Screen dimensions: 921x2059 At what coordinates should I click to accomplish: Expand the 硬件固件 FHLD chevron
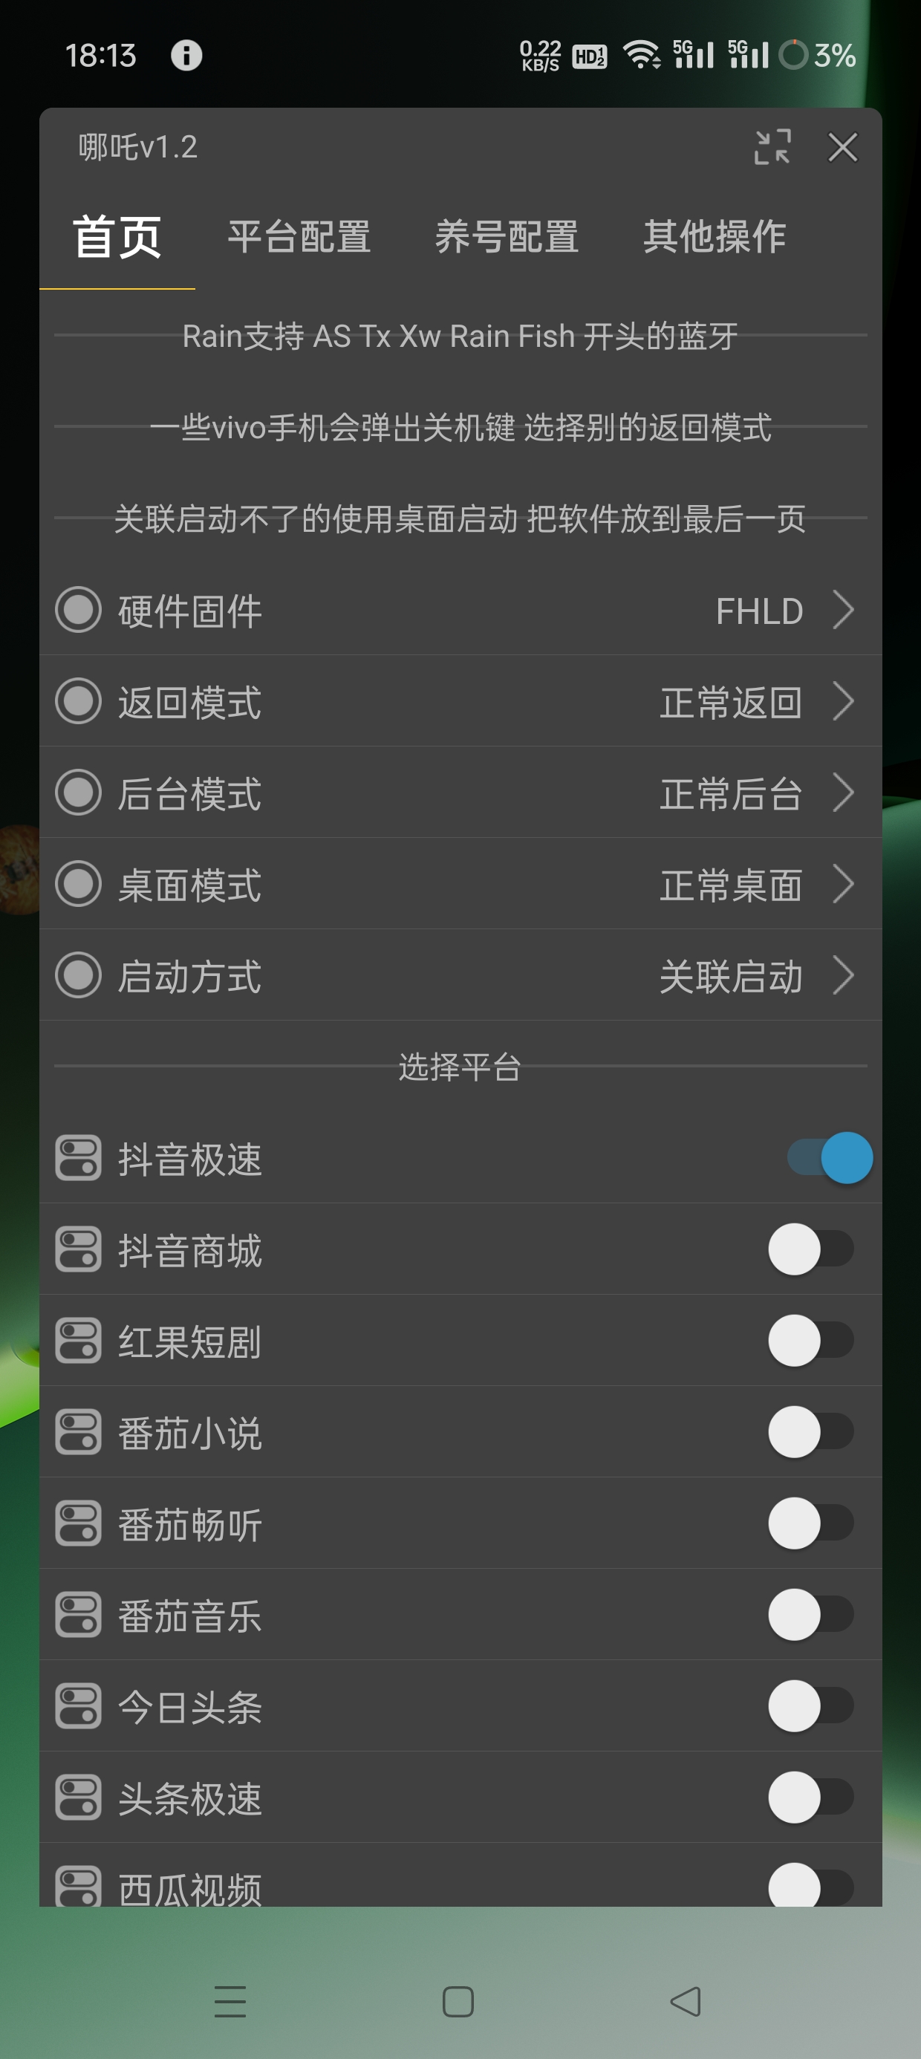(x=843, y=611)
